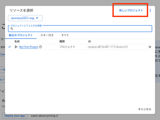Click the project type icon before My First Project
The width and height of the screenshot is (160, 120).
click(x=16, y=47)
